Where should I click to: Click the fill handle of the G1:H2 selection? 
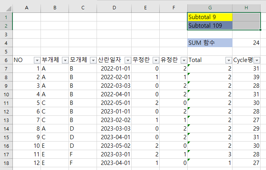[x=260, y=30]
